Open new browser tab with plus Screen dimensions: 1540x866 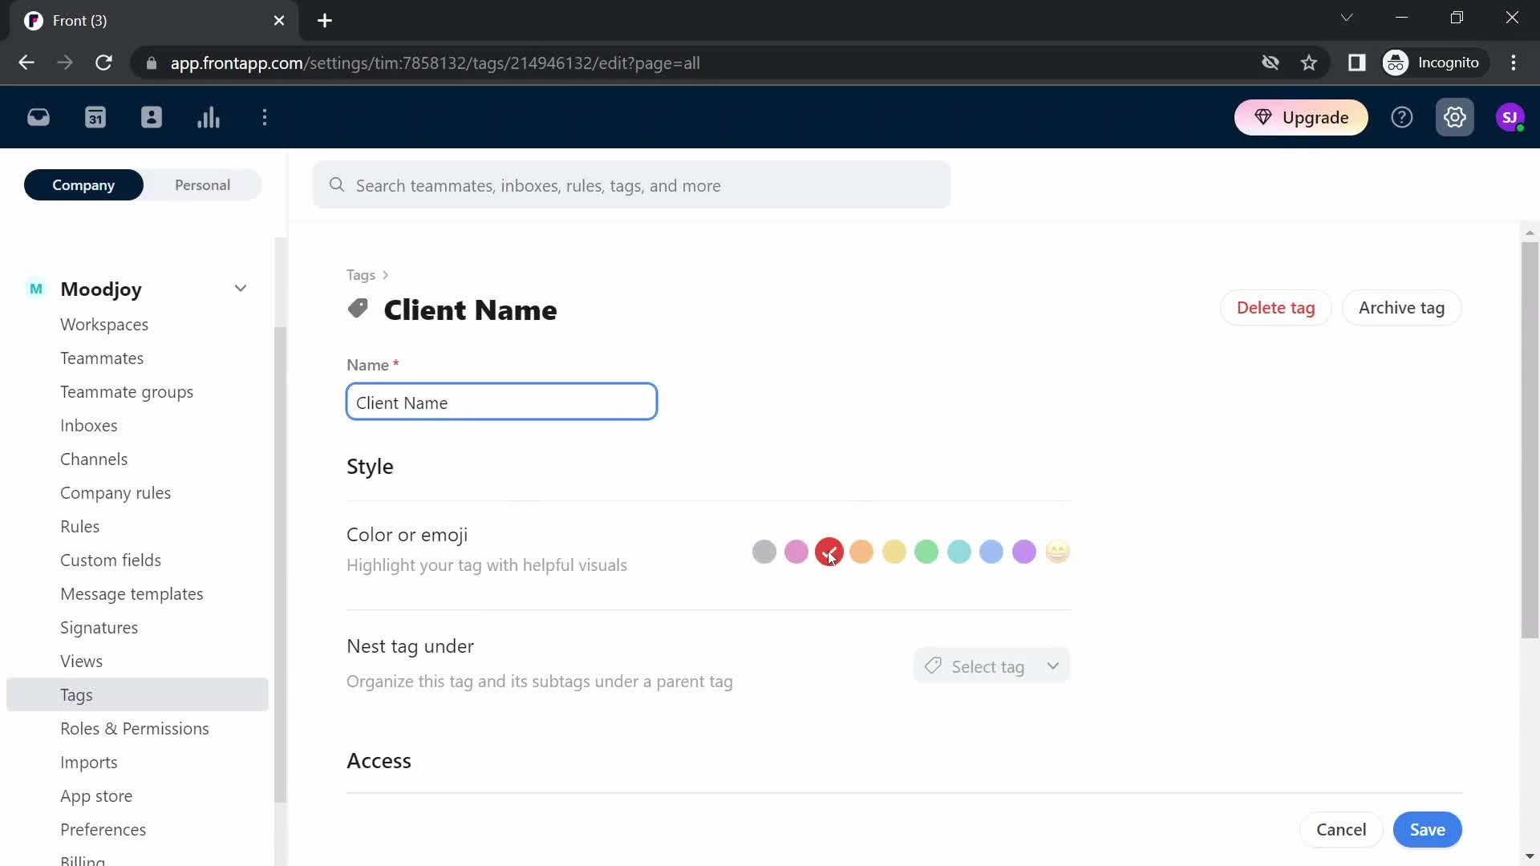(x=325, y=21)
